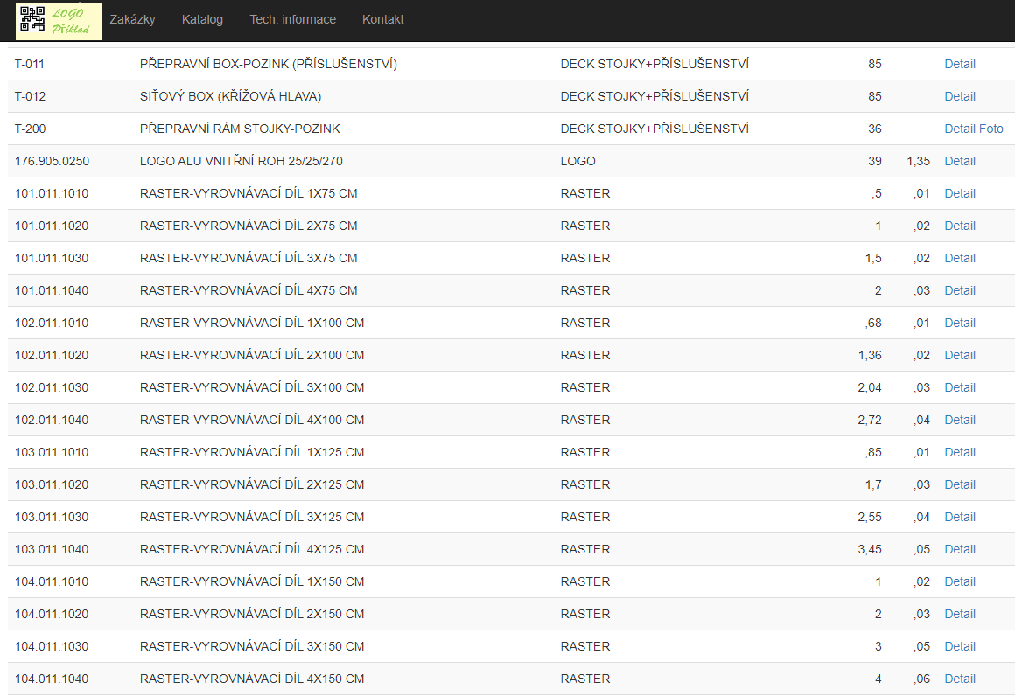Click DECK STOJKY+PŘÍSLUŠENSTVÍ in T-011 row
1015x696 pixels.
pyautogui.click(x=654, y=64)
